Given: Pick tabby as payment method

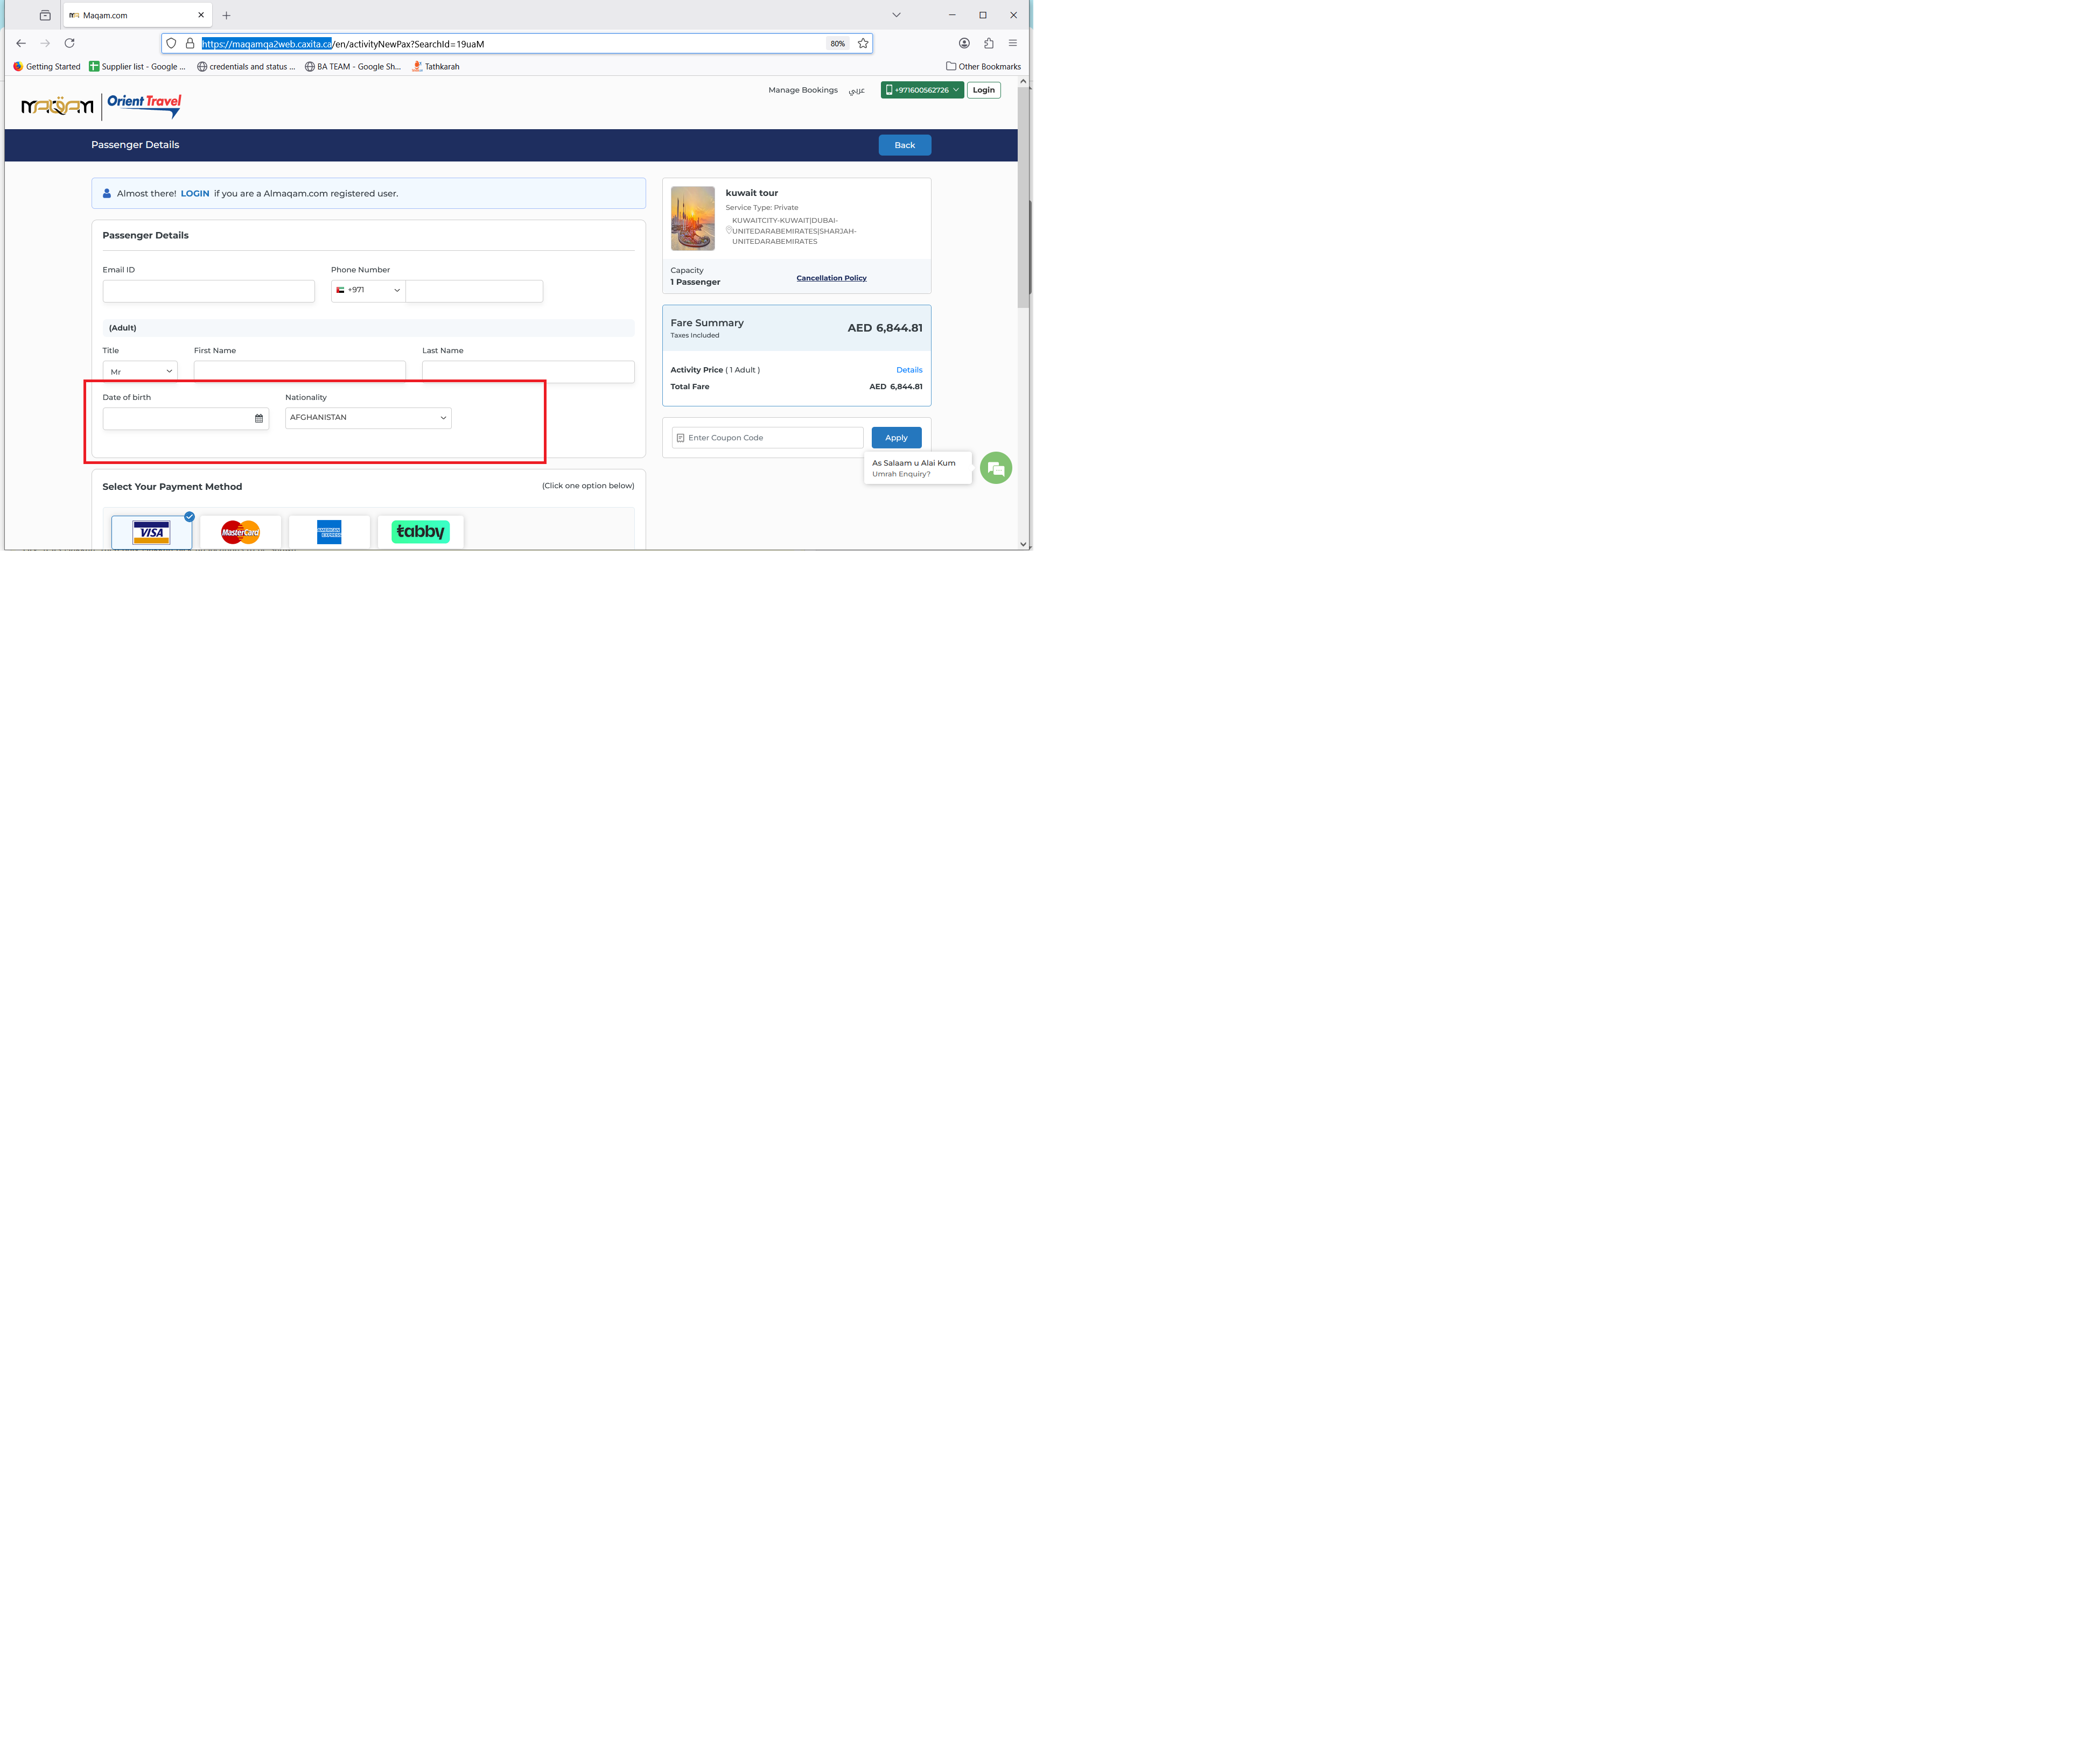Looking at the screenshot, I should point(420,532).
